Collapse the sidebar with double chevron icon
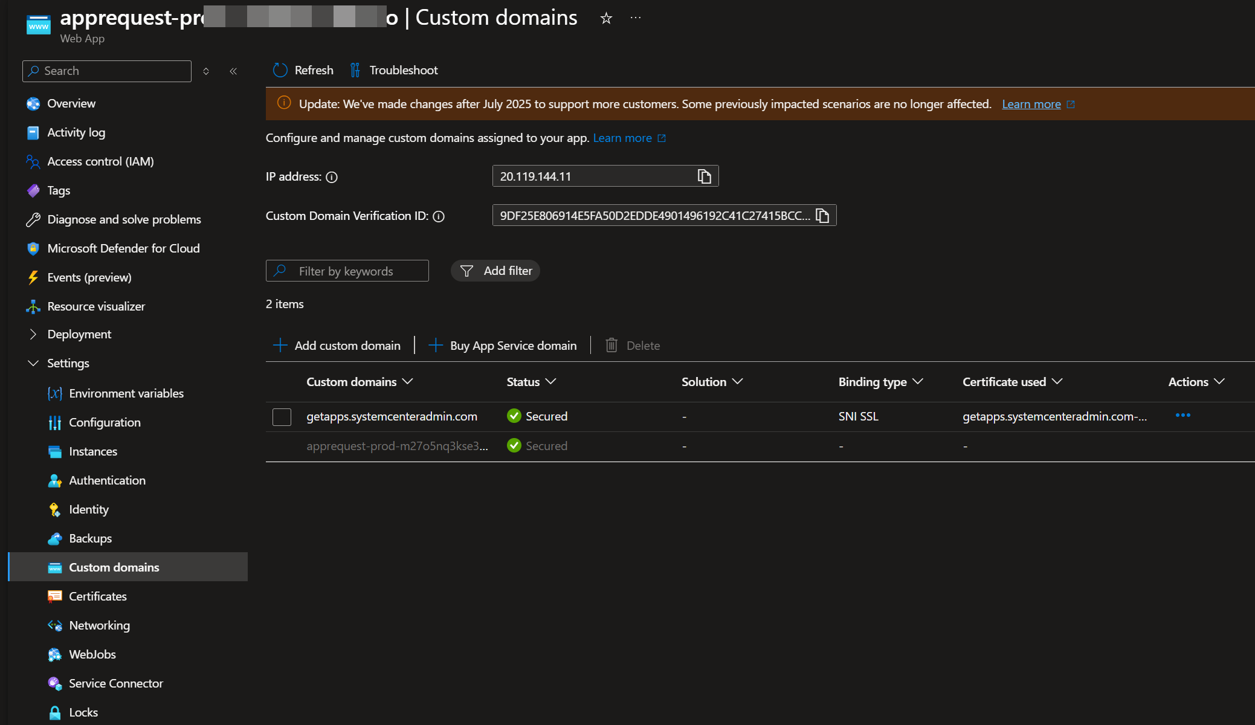This screenshot has height=725, width=1255. click(233, 71)
